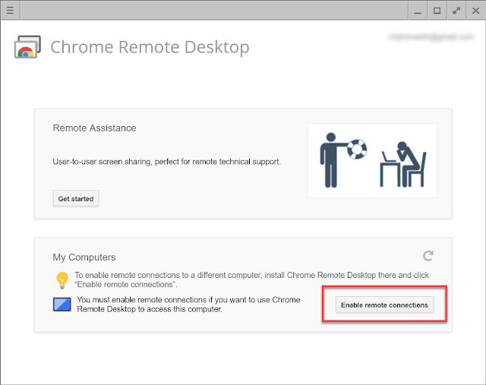Maximize the window using the square icon

coord(437,11)
